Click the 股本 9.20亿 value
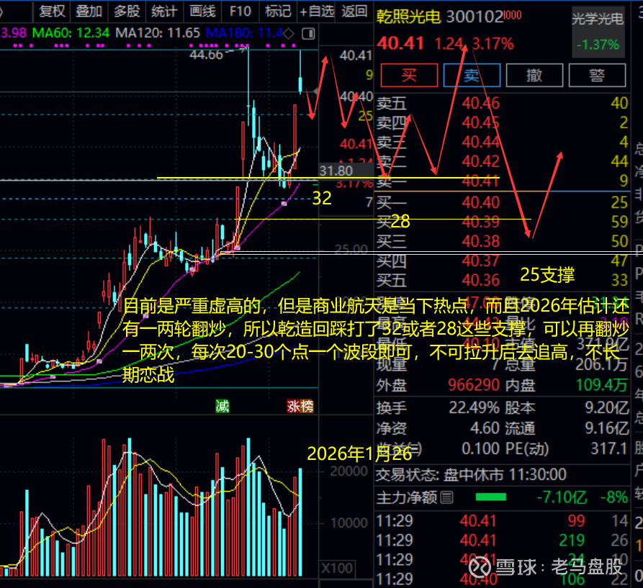This screenshot has width=643, height=588. coord(607,407)
